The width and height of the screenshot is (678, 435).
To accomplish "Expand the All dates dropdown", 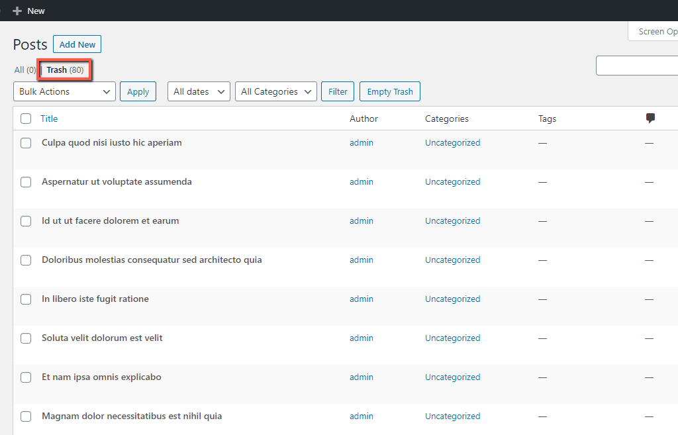I will click(199, 91).
